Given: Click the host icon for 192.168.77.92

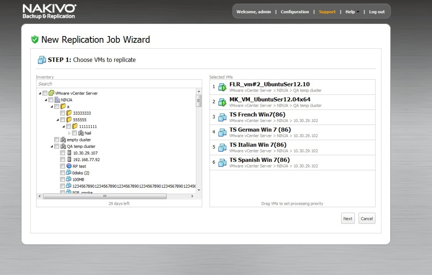Looking at the screenshot, I should pyautogui.click(x=69, y=160).
